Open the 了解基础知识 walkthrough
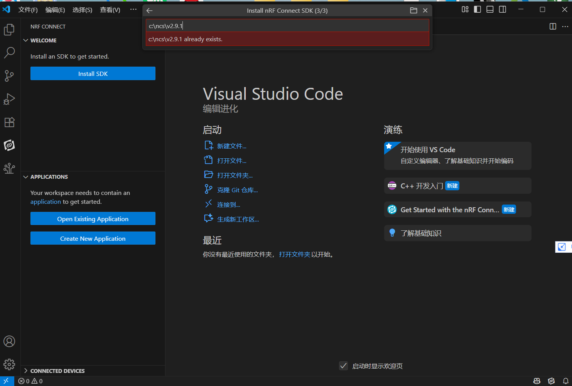Screen dimensions: 572x386 (458, 233)
